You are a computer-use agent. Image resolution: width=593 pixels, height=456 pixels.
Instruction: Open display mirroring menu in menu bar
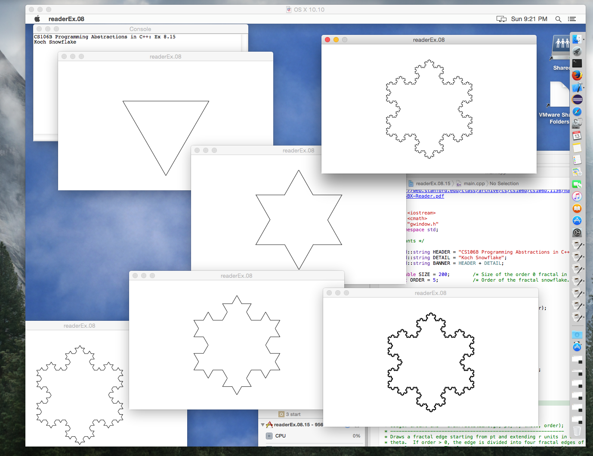(501, 19)
